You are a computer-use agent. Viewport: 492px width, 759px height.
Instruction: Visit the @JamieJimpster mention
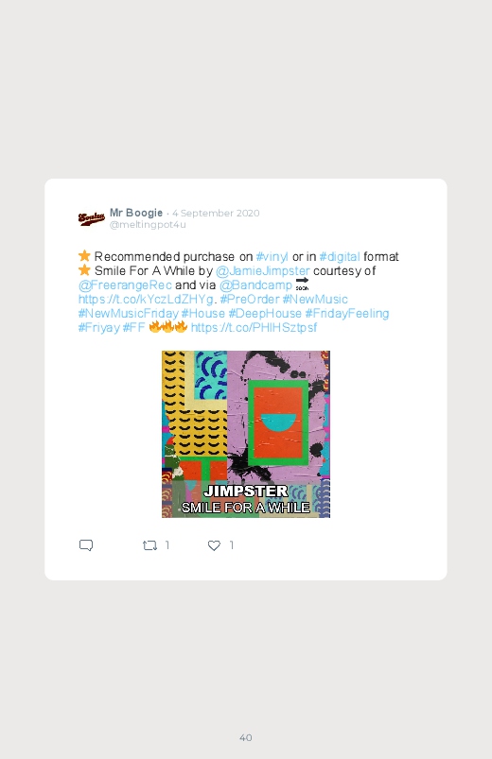pos(263,271)
